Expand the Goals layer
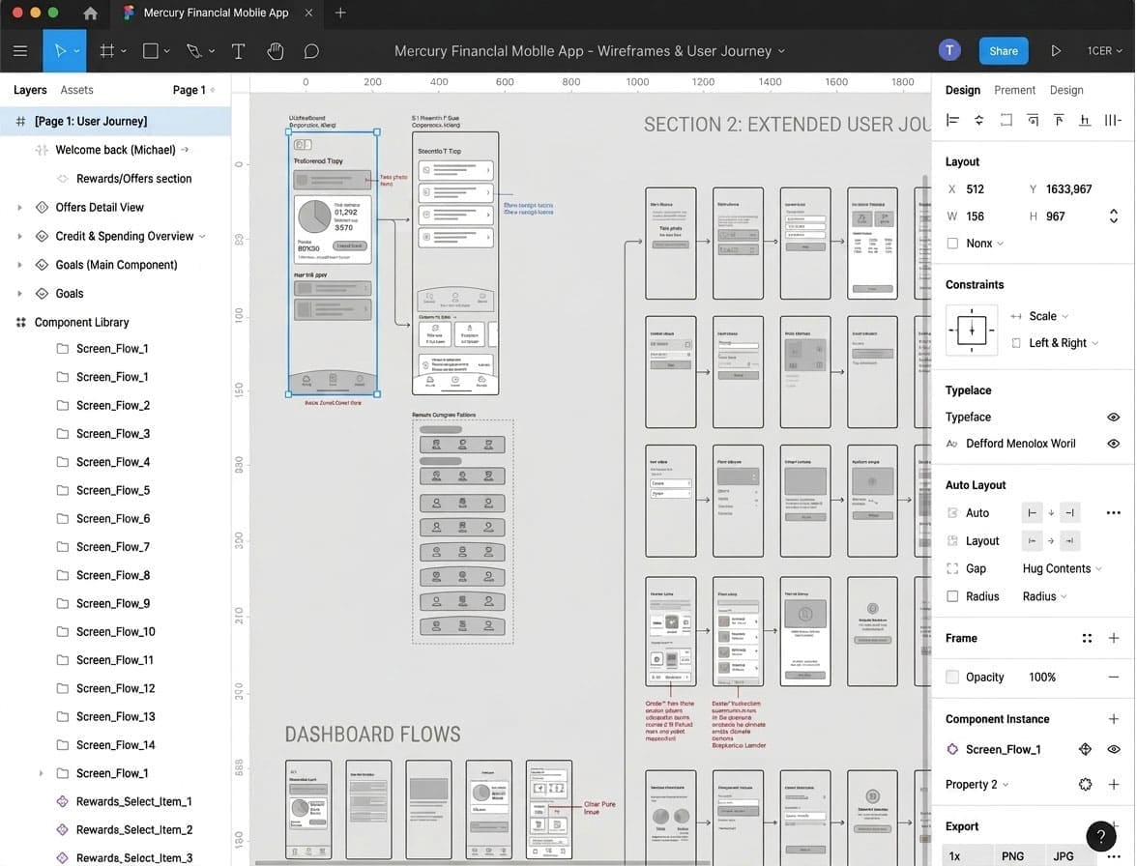 [19, 294]
